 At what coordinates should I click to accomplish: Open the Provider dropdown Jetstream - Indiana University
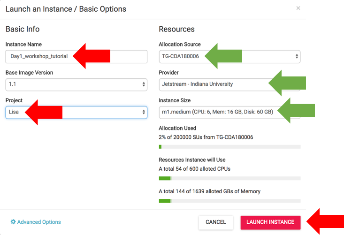pos(229,84)
